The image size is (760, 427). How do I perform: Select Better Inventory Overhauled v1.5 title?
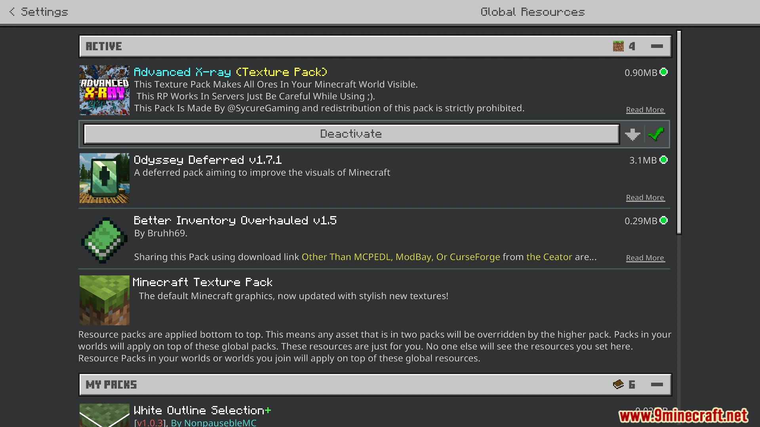click(235, 220)
